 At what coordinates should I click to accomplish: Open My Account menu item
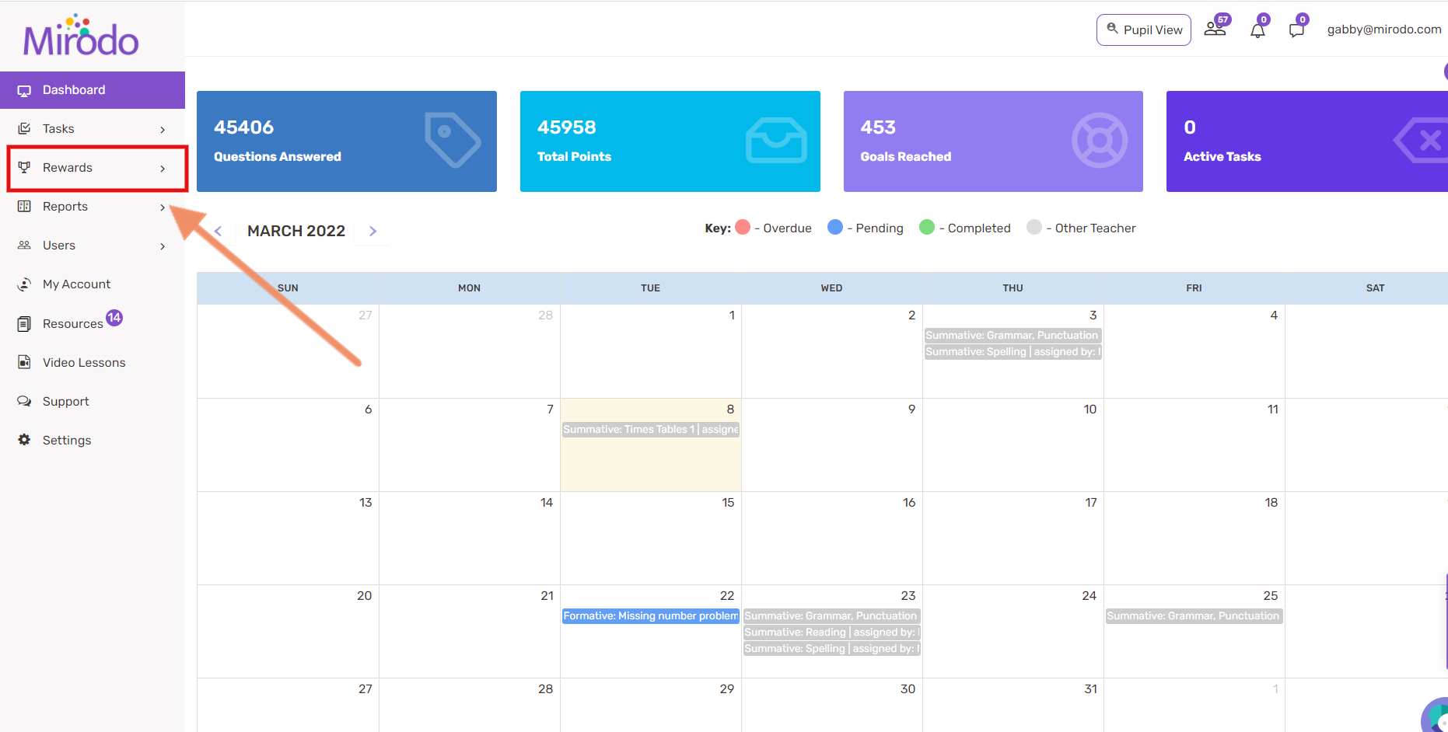pyautogui.click(x=76, y=284)
